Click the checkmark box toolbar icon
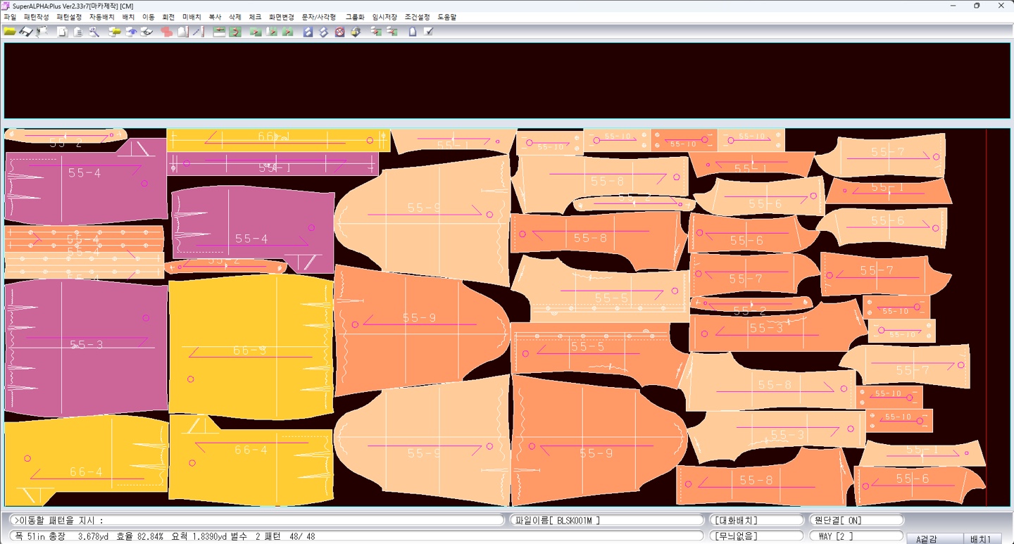This screenshot has width=1014, height=544. pos(428,32)
